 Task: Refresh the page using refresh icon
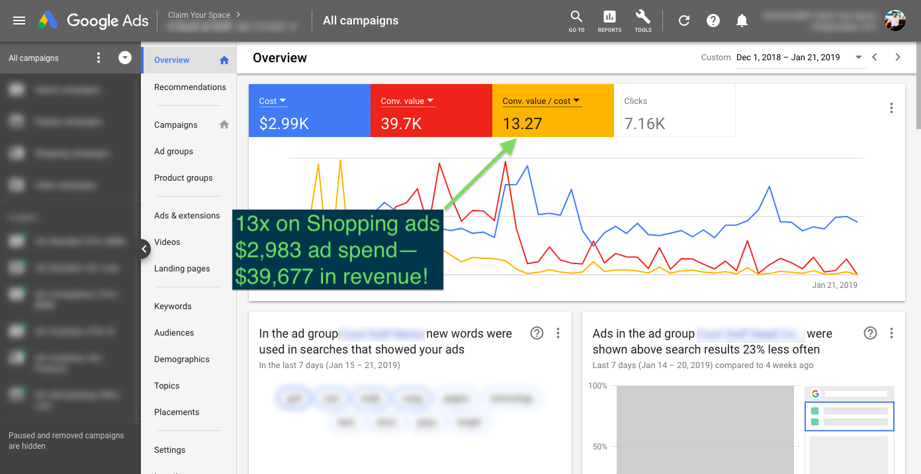[684, 21]
